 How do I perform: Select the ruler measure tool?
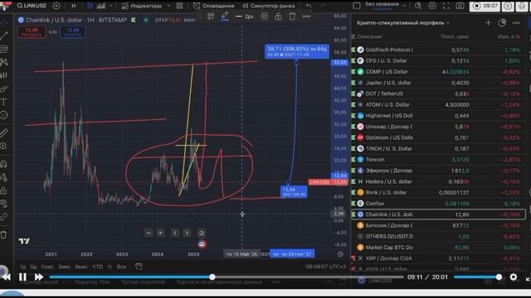(3, 132)
